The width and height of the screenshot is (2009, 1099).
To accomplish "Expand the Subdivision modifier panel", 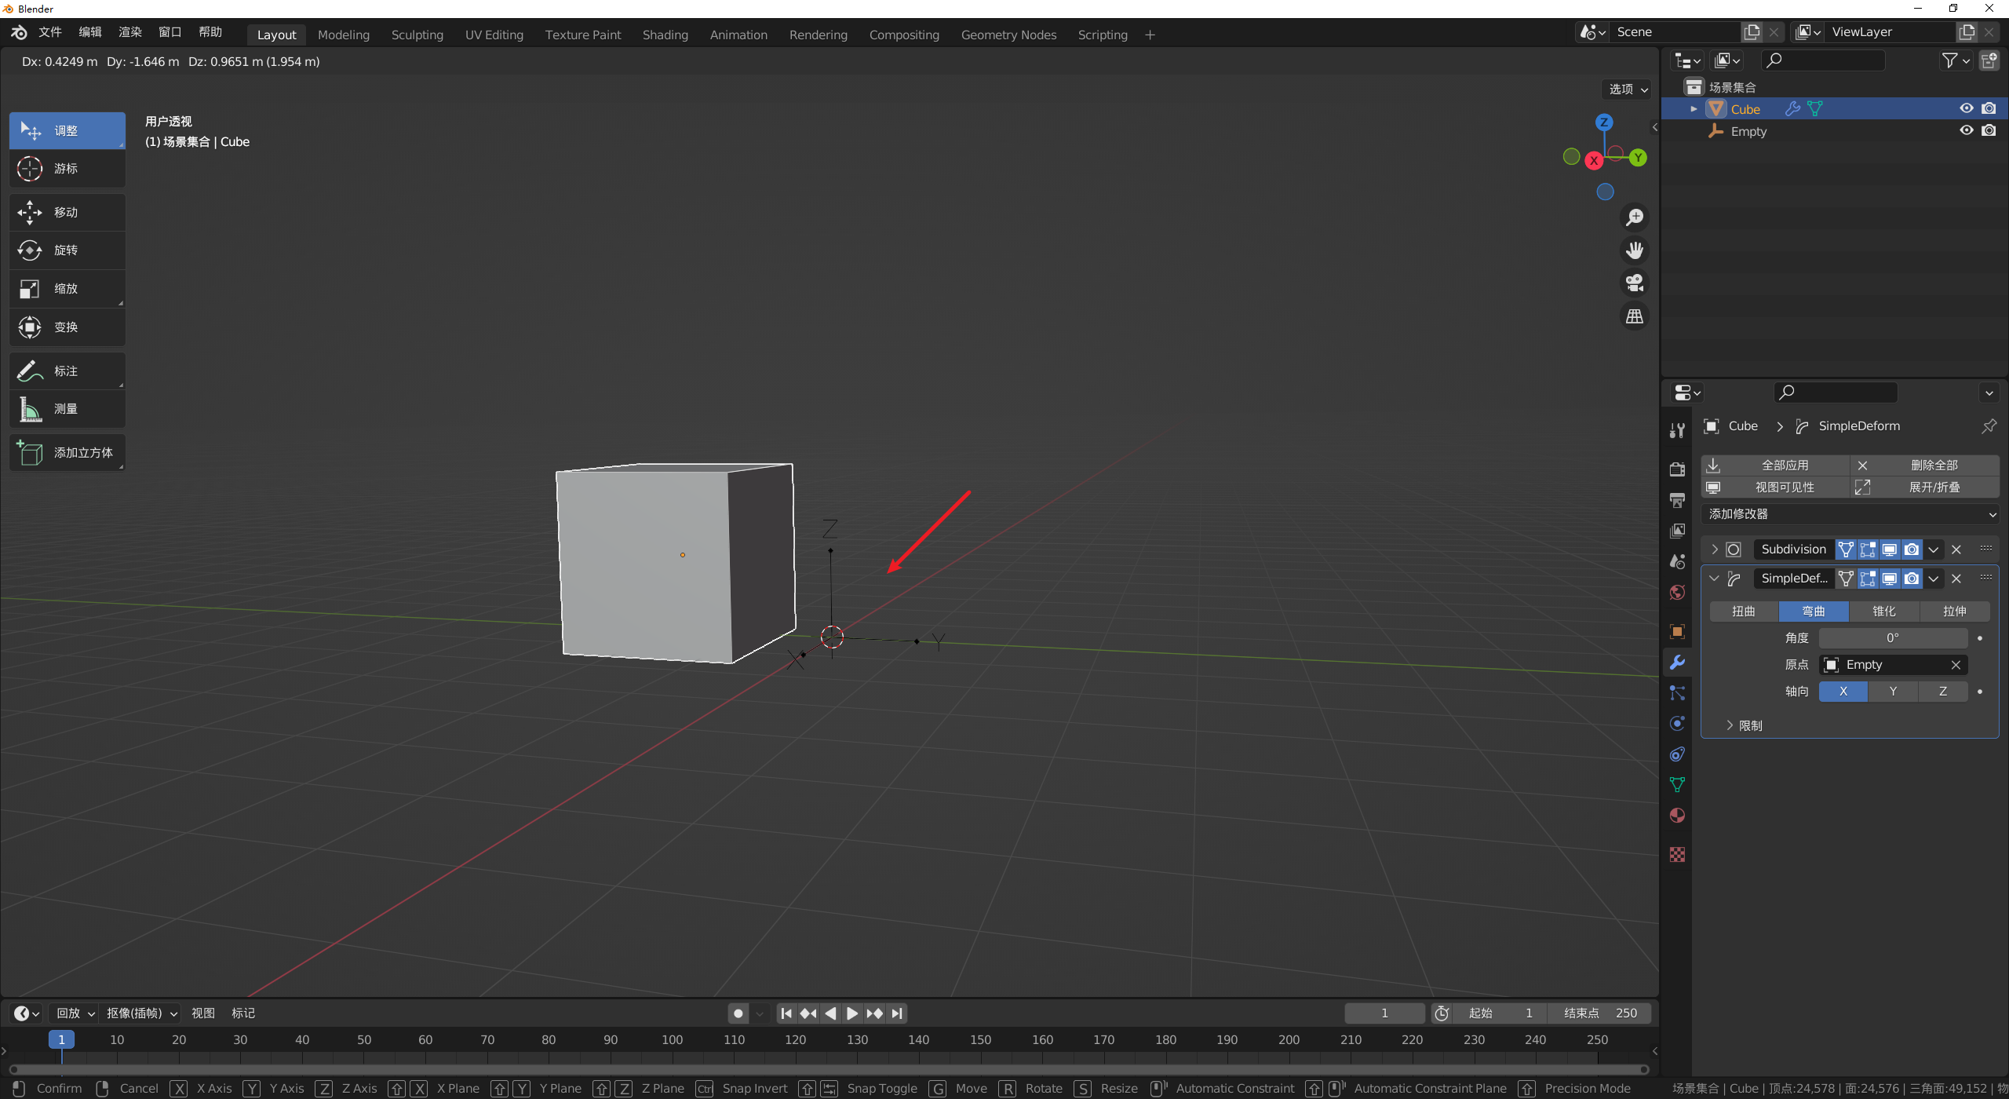I will tap(1715, 549).
